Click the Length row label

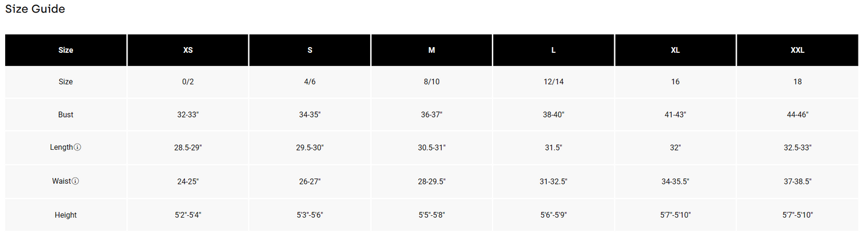pos(61,148)
